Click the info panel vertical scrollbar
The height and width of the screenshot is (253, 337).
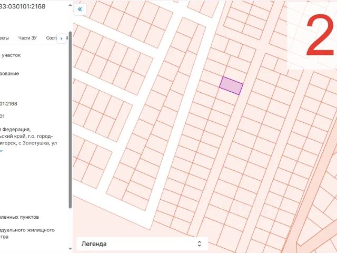pos(70,120)
